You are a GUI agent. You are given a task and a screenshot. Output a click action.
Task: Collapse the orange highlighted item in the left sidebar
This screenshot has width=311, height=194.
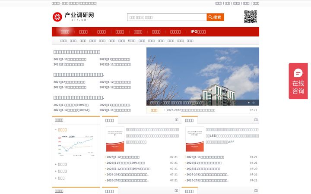click(x=62, y=130)
